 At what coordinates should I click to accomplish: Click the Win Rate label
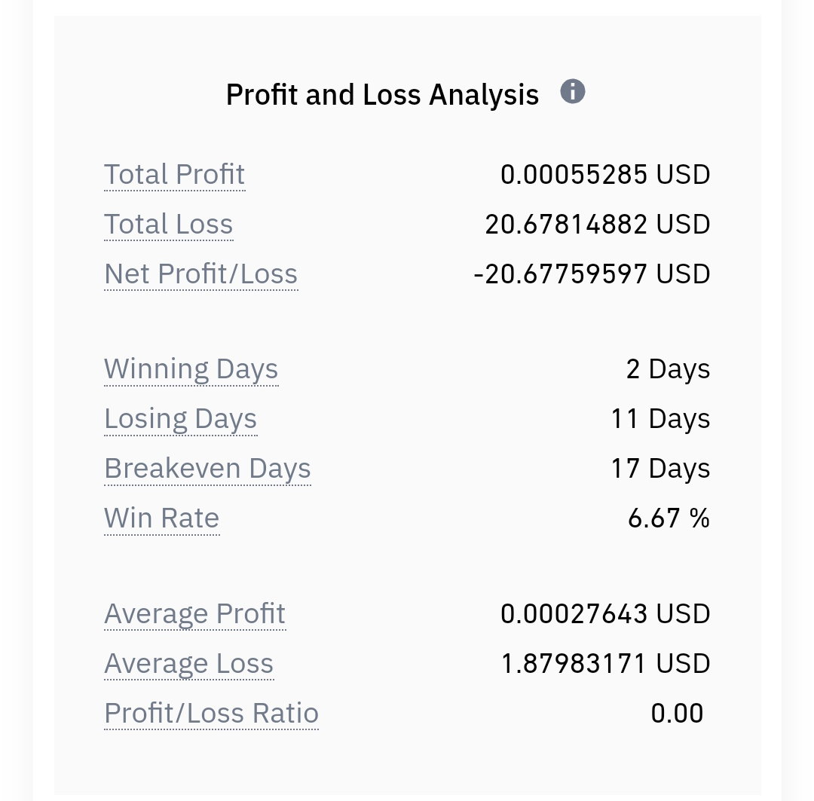tap(162, 518)
